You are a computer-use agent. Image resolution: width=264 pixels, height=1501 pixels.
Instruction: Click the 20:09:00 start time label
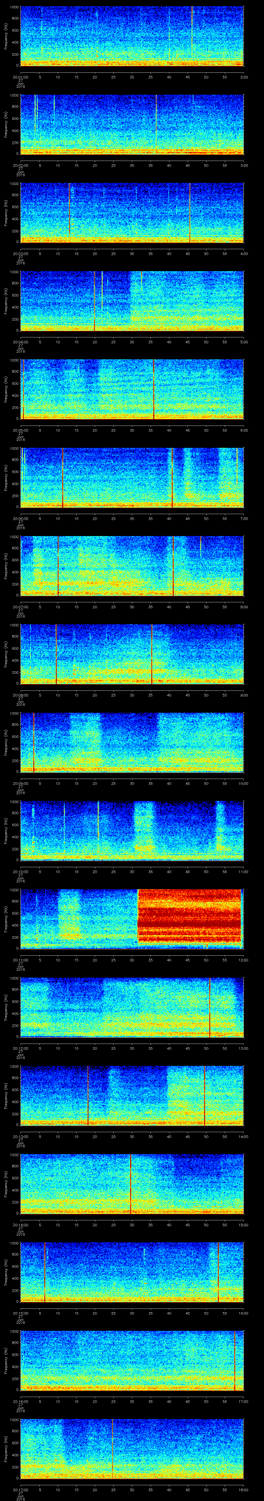[x=20, y=783]
